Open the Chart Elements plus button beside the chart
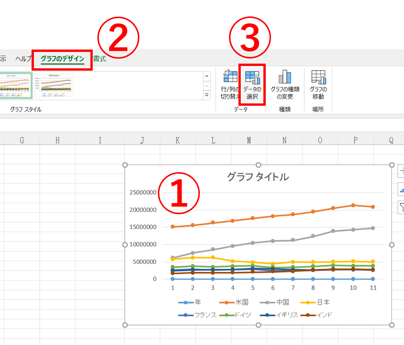This screenshot has width=404, height=345. 401,171
